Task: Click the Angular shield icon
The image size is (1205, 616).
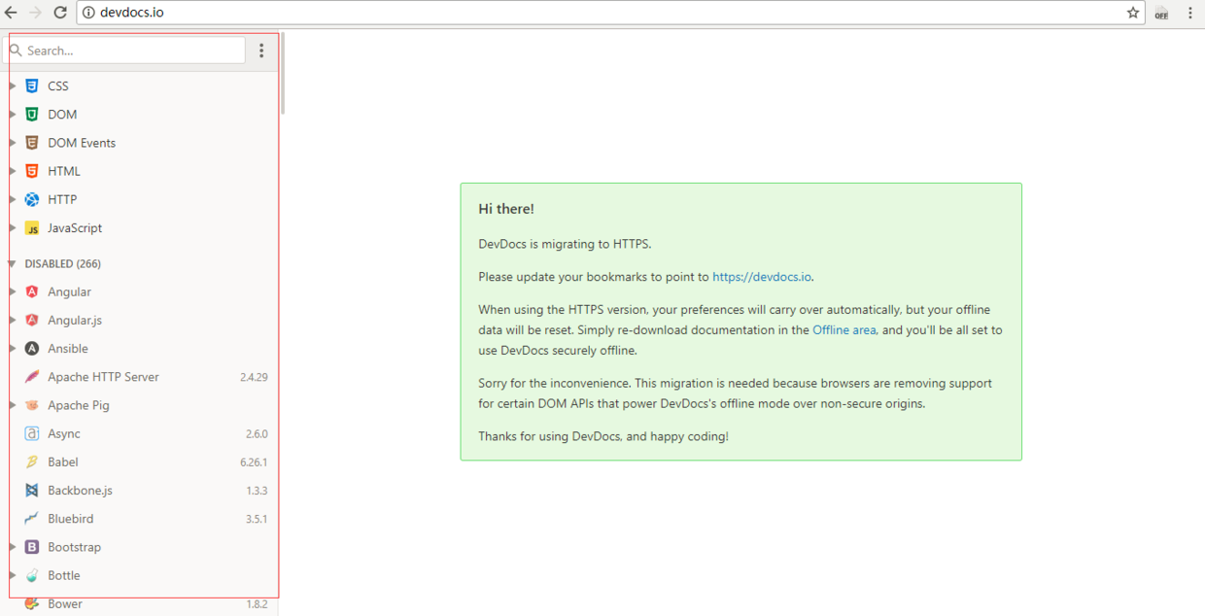Action: [32, 291]
